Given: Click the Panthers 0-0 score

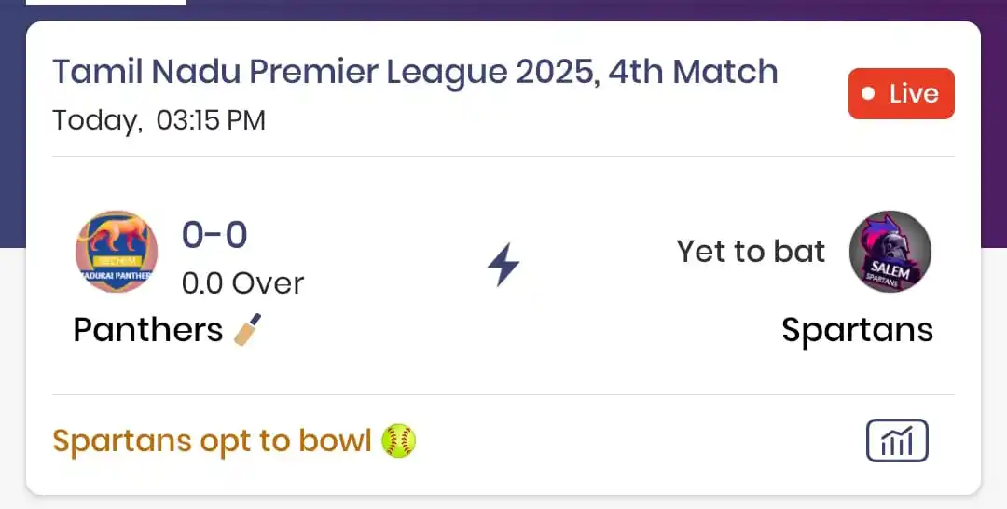Looking at the screenshot, I should click(x=214, y=235).
